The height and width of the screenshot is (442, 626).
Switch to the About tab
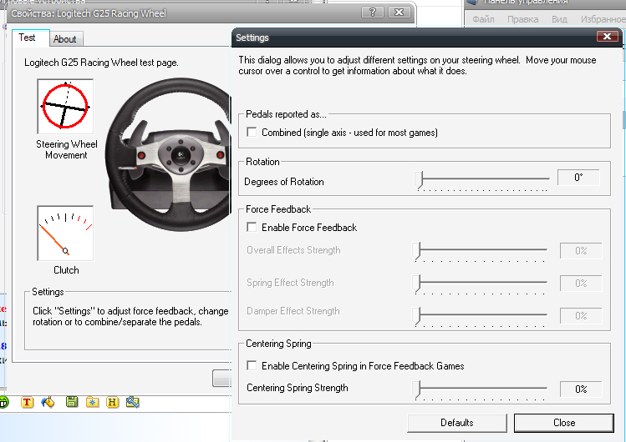(x=65, y=39)
